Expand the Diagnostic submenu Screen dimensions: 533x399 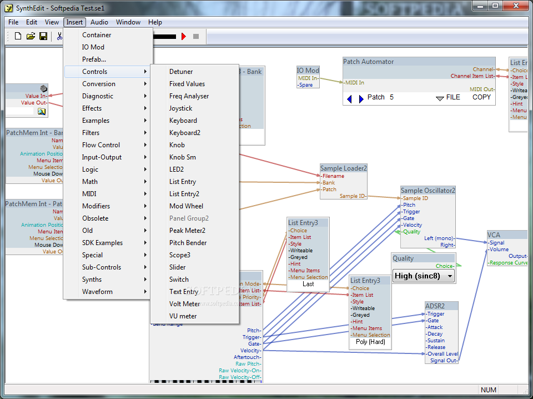click(107, 96)
